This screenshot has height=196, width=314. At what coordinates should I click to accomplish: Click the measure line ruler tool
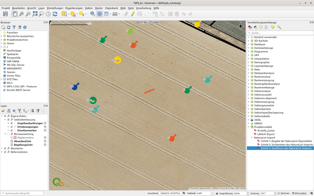(115, 14)
